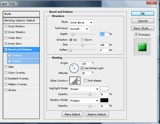The image size is (160, 124).
Task: Select the Down direction radio button
Action: pos(82,40)
